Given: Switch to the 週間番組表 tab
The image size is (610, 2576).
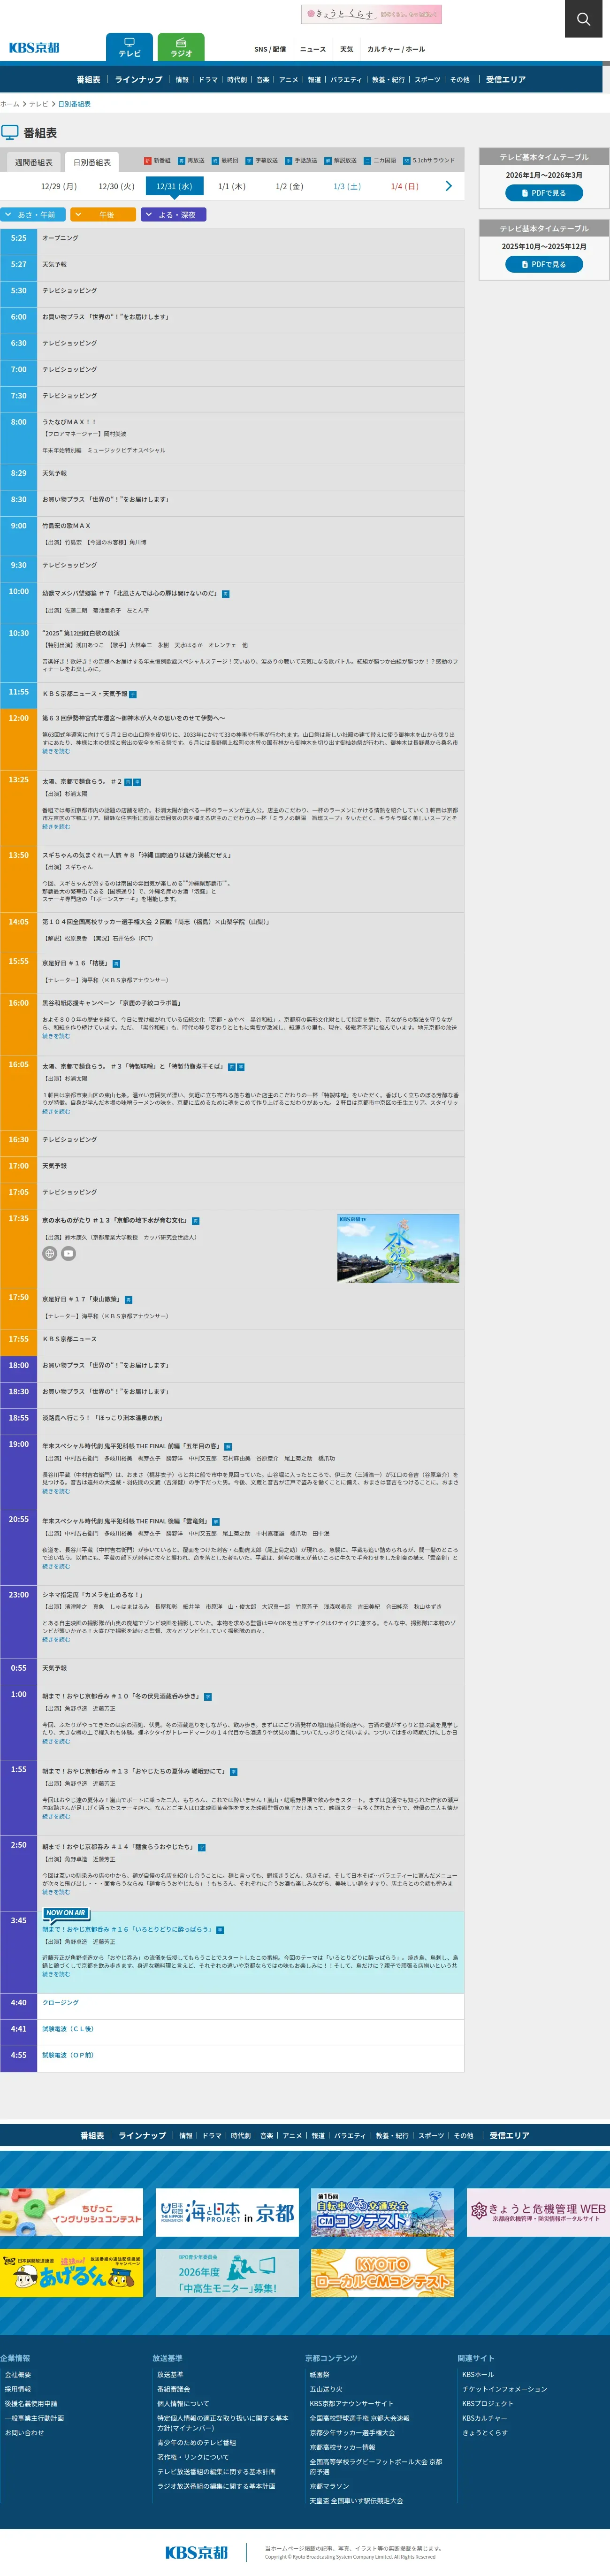Looking at the screenshot, I should (33, 162).
